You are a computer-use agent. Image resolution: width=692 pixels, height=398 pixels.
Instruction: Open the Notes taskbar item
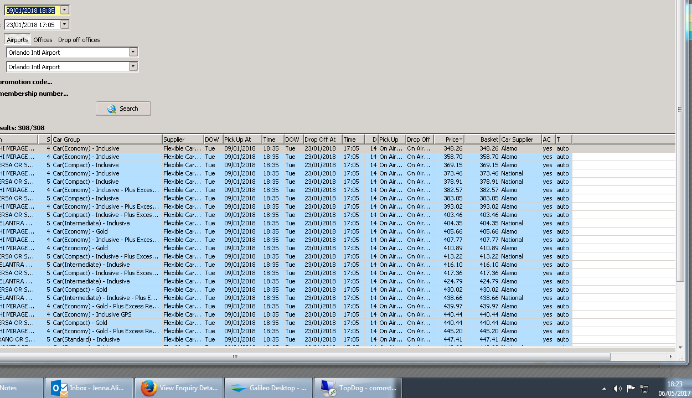pyautogui.click(x=22, y=388)
